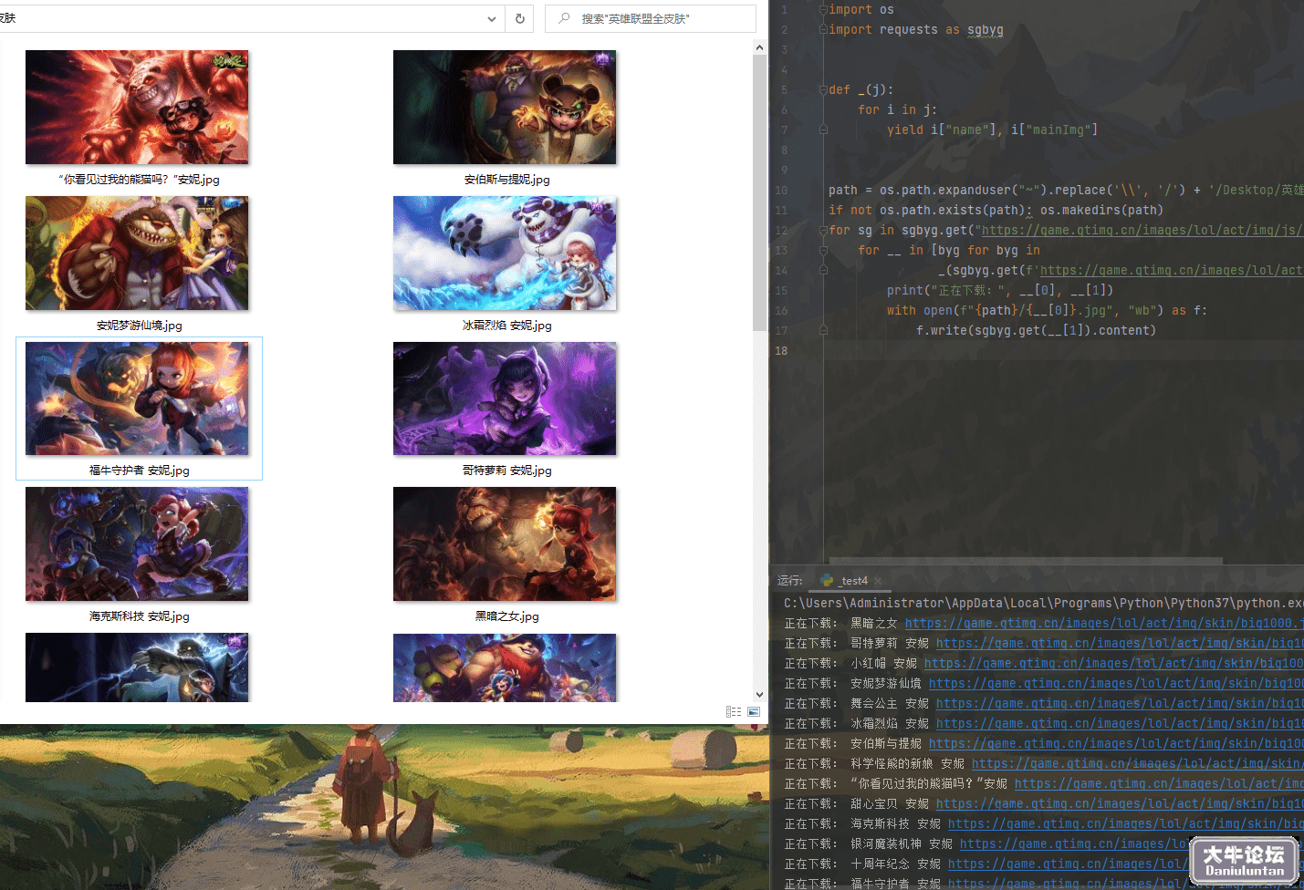
Task: Click the Explorer scrollbar up arrow
Action: tap(759, 47)
